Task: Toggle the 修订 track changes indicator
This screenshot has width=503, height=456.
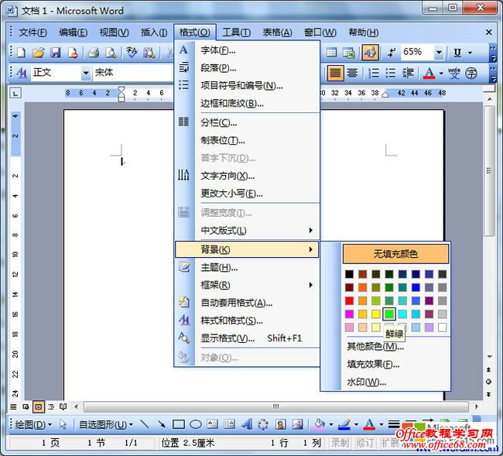Action: [x=364, y=443]
